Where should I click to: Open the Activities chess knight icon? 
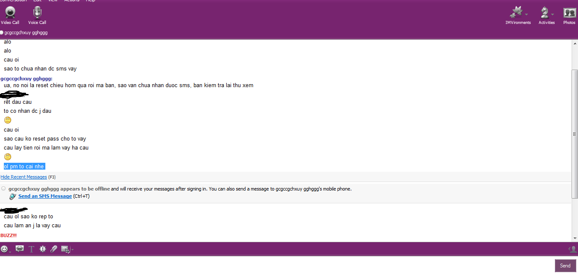pyautogui.click(x=544, y=12)
